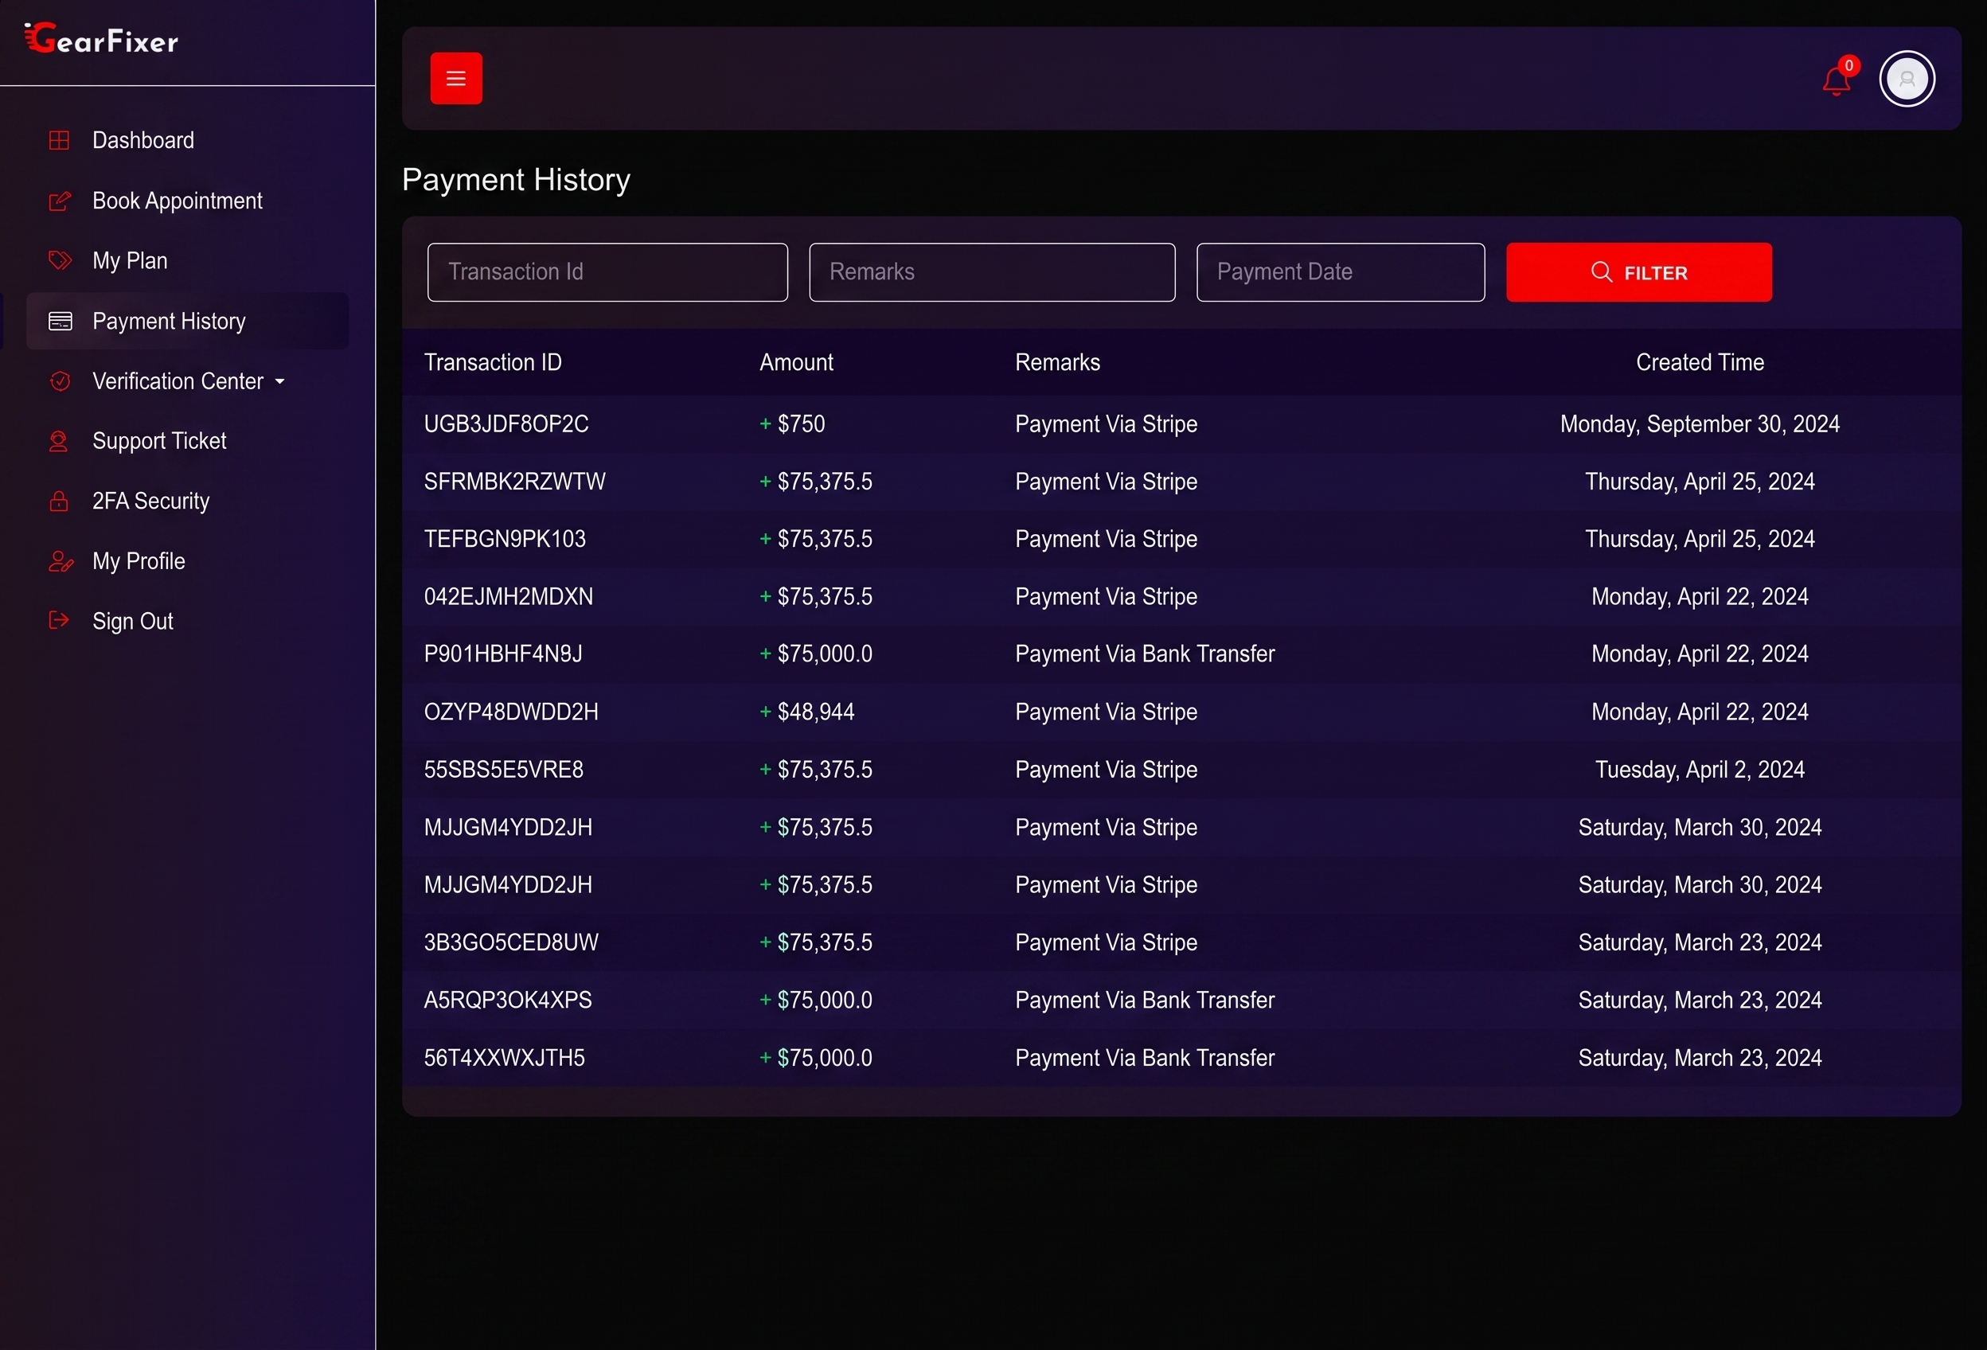Select transaction P901HBHF4N9J

503,654
